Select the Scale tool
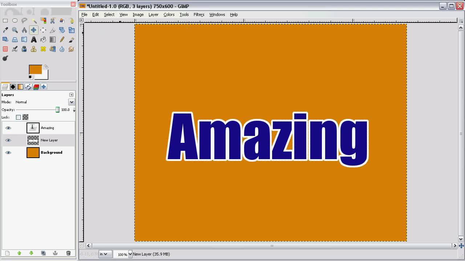This screenshot has height=261, width=465. tap(72, 30)
